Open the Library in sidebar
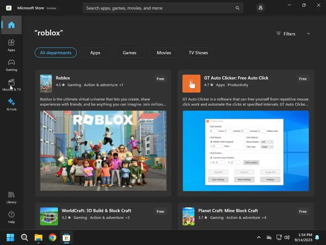The image size is (326, 245). [x=11, y=198]
